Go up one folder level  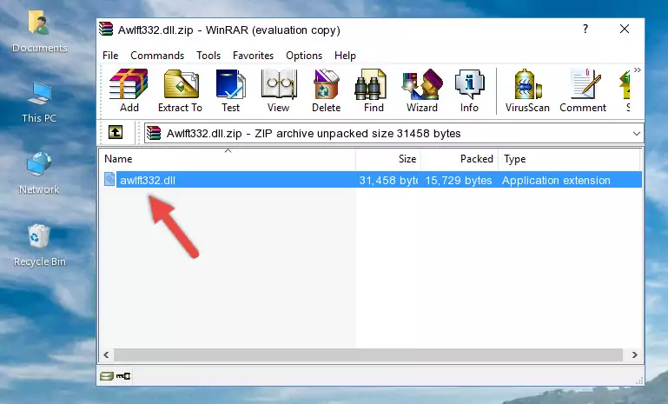pyautogui.click(x=116, y=133)
